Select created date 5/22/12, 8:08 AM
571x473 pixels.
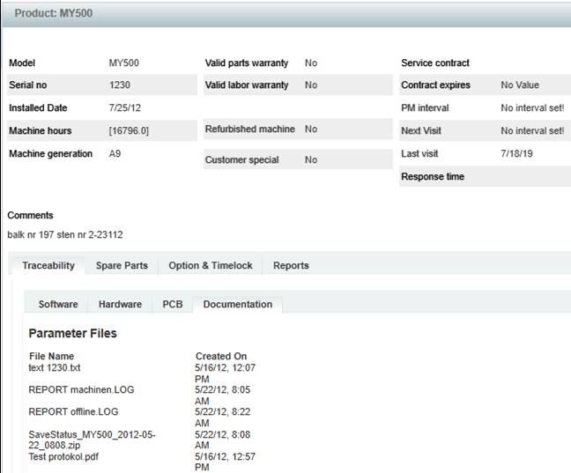tap(223, 440)
